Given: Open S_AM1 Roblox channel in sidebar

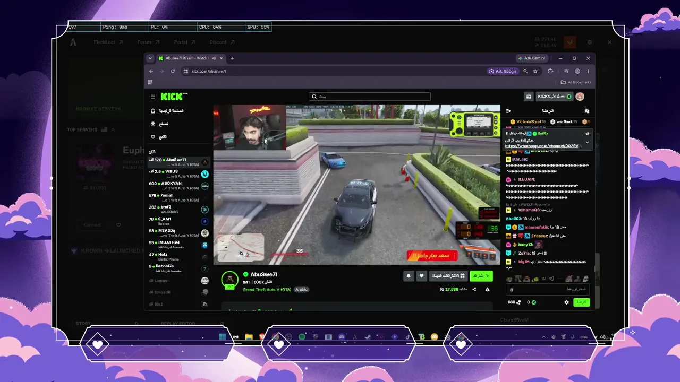Looking at the screenshot, I should [x=179, y=221].
